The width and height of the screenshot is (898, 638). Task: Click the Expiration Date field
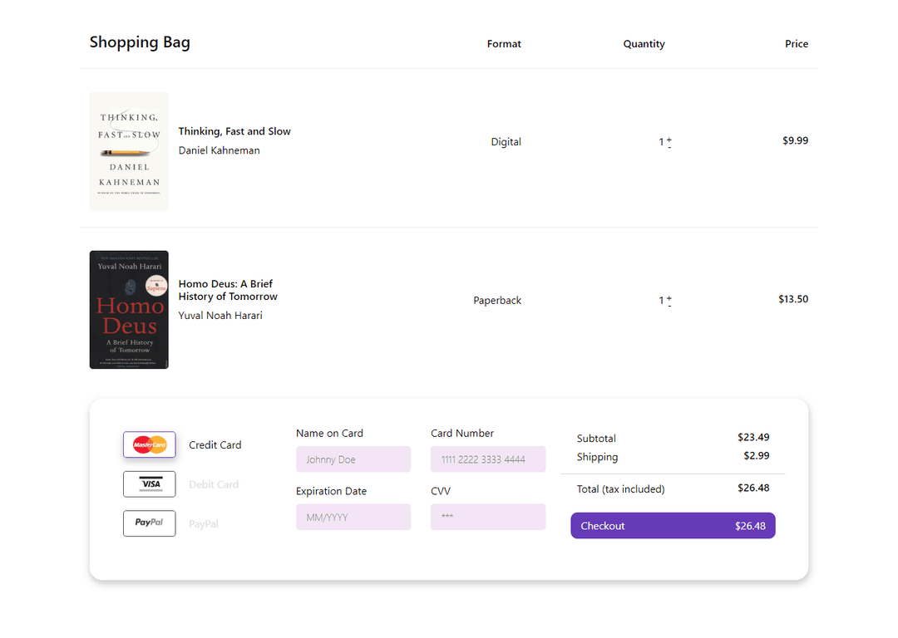pyautogui.click(x=353, y=517)
